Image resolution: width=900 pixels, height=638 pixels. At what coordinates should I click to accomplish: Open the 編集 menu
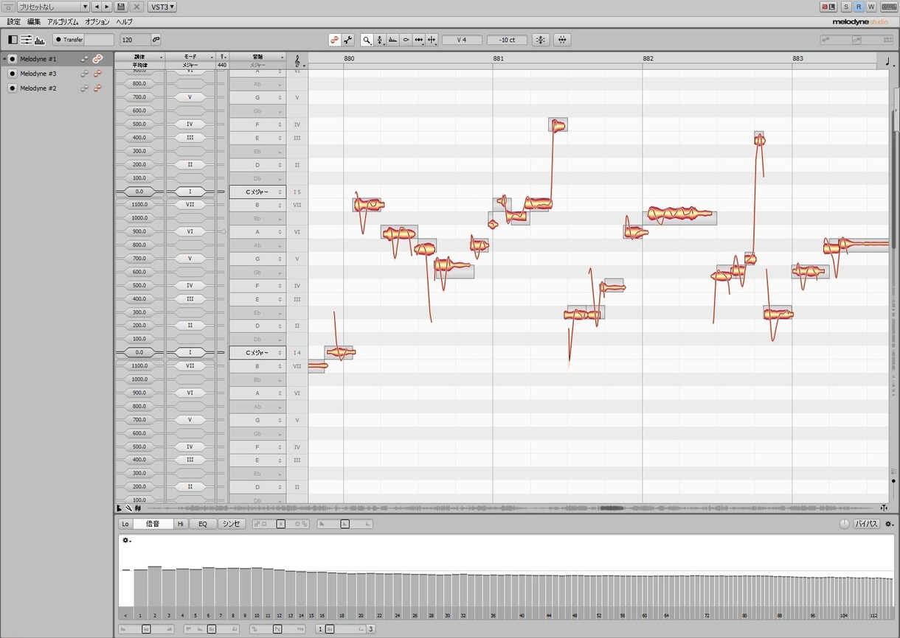(x=34, y=22)
